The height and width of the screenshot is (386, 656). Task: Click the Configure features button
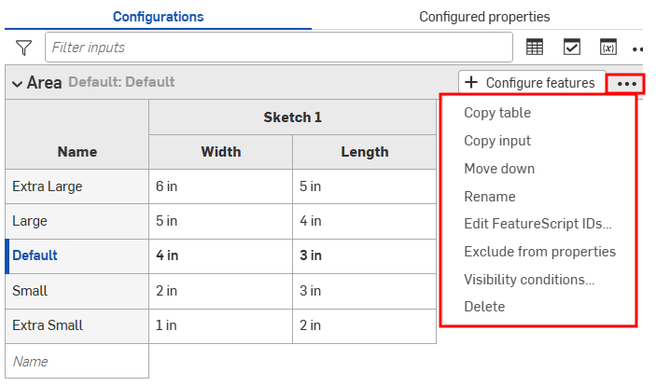click(530, 83)
